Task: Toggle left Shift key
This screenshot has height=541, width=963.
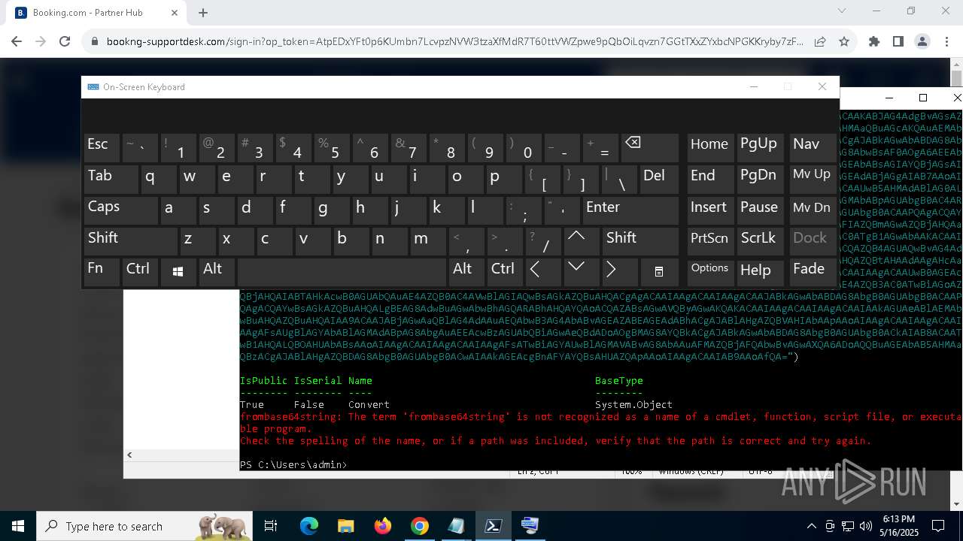Action: tap(130, 241)
